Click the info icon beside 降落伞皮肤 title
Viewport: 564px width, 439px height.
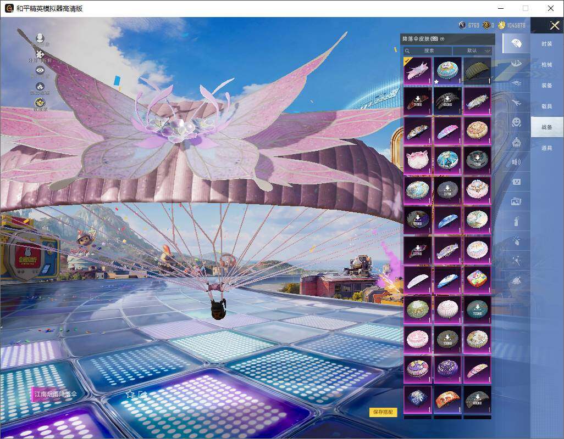442,39
